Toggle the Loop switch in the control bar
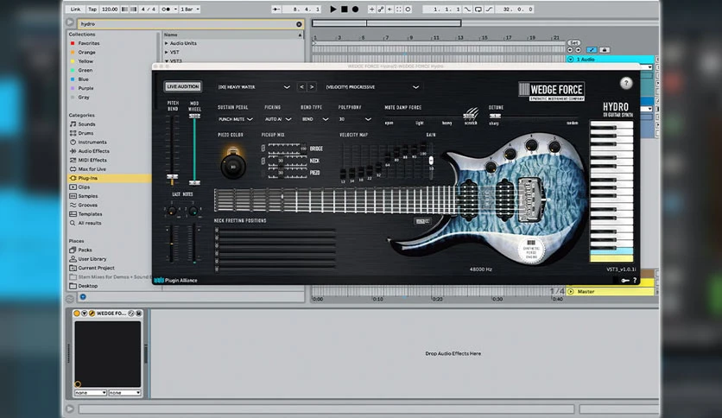This screenshot has width=722, height=418. 478,9
